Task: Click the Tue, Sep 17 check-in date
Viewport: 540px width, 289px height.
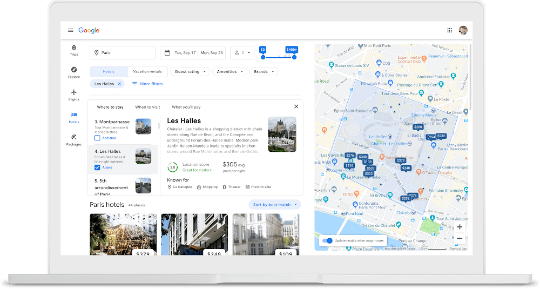Action: click(x=185, y=53)
